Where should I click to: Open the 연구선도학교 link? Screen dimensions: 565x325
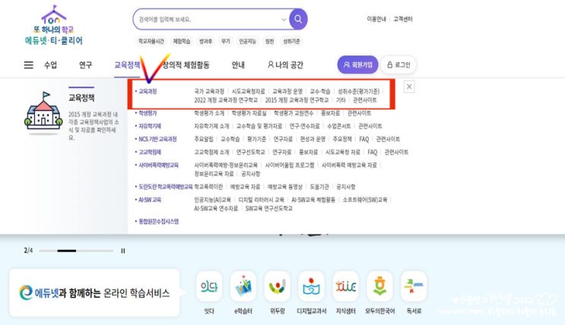[x=250, y=152]
